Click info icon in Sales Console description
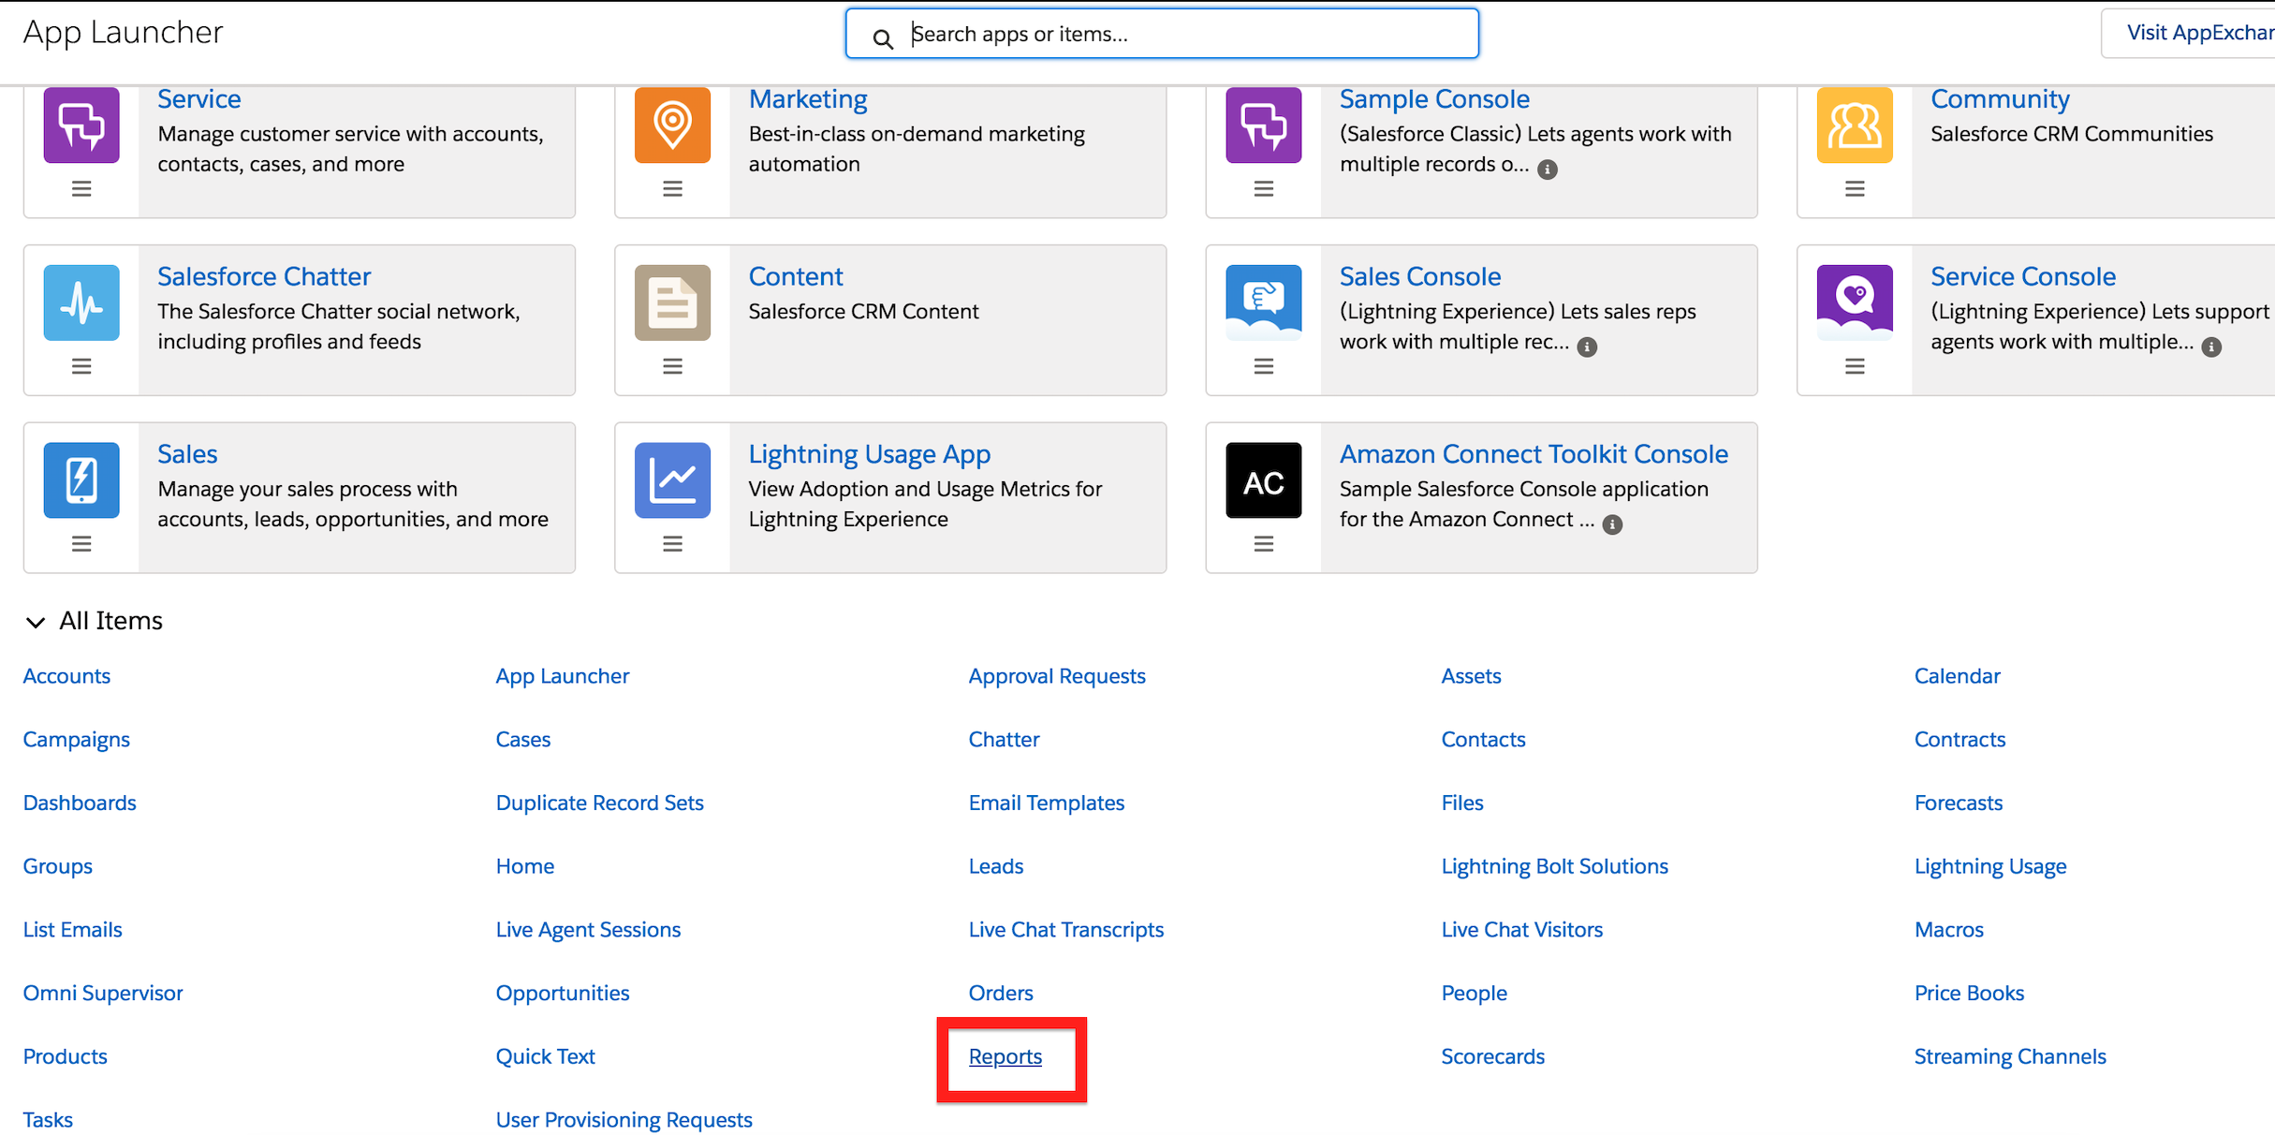This screenshot has width=2275, height=1135. pos(1587,347)
